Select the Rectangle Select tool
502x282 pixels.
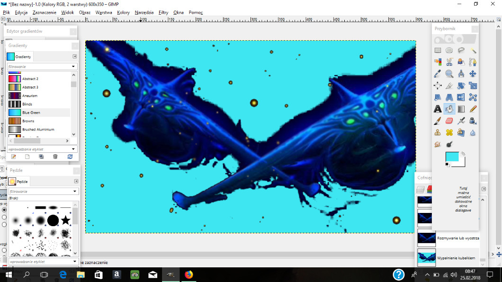(438, 50)
